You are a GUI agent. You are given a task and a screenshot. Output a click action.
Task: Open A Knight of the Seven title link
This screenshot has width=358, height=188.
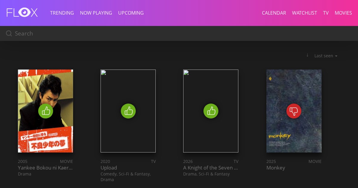(211, 168)
